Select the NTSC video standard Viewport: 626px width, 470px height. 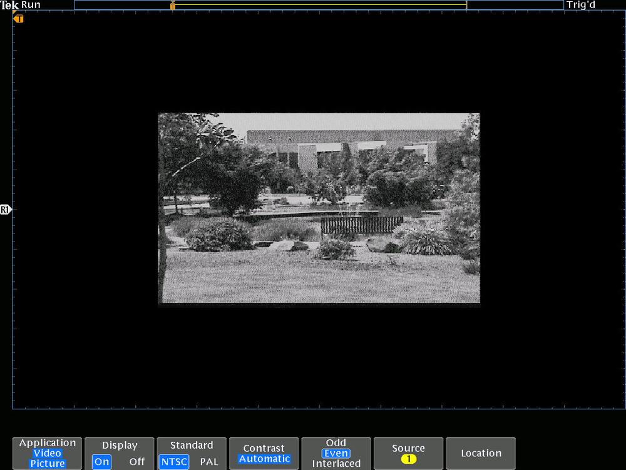173,462
